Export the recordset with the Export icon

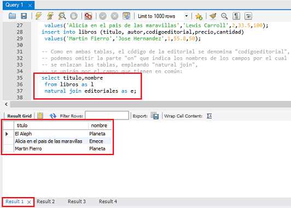pos(155,116)
